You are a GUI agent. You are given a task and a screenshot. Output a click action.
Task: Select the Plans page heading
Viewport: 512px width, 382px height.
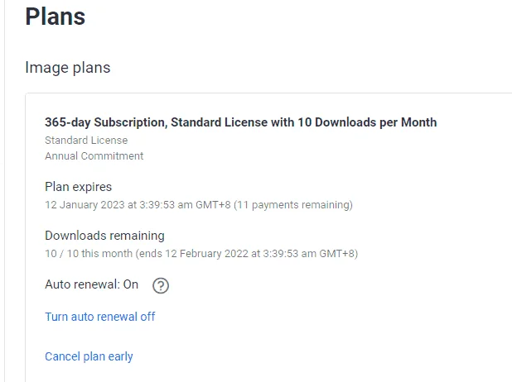coord(56,17)
